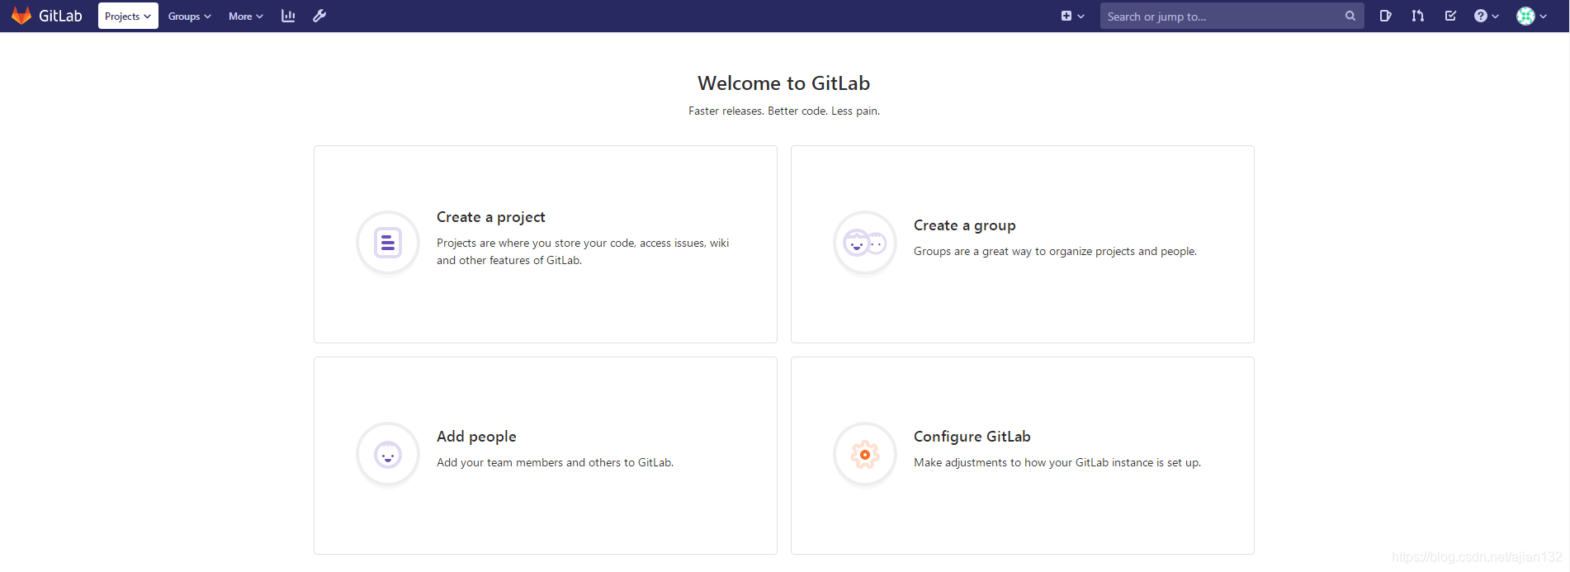This screenshot has width=1570, height=572.
Task: Open the Help question mark menu
Action: click(1486, 16)
